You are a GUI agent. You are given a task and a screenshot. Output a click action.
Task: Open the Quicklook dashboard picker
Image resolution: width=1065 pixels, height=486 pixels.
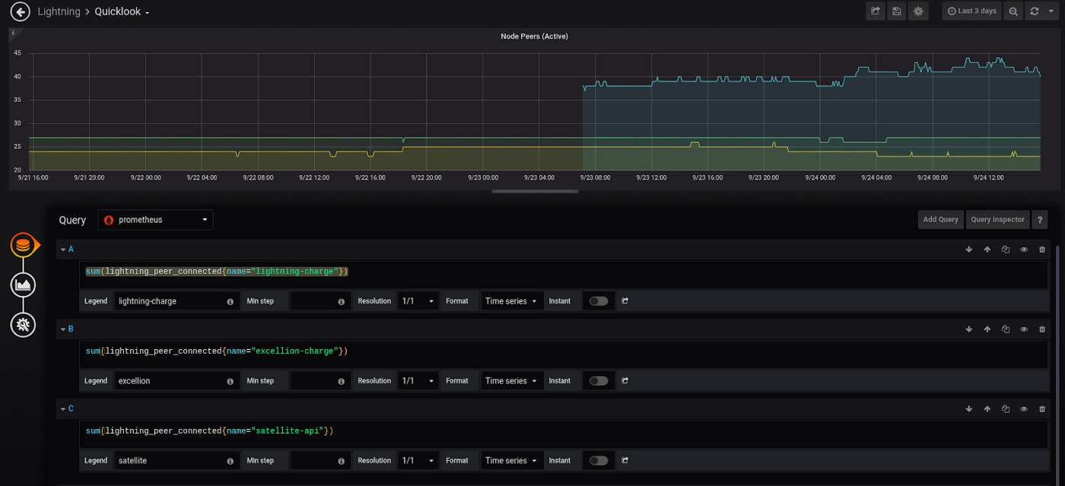click(122, 12)
